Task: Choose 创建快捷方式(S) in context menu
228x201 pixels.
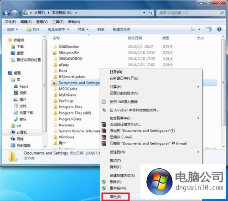Action: (x=122, y=176)
